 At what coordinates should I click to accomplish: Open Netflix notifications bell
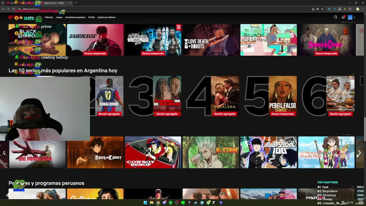point(343,17)
